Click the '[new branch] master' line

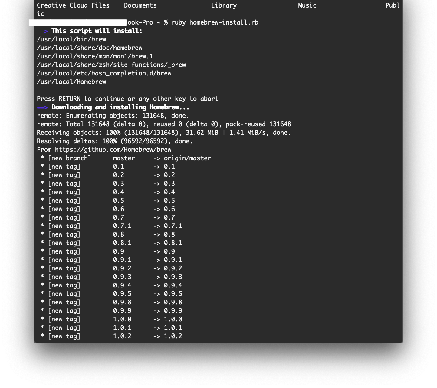pyautogui.click(x=126, y=158)
